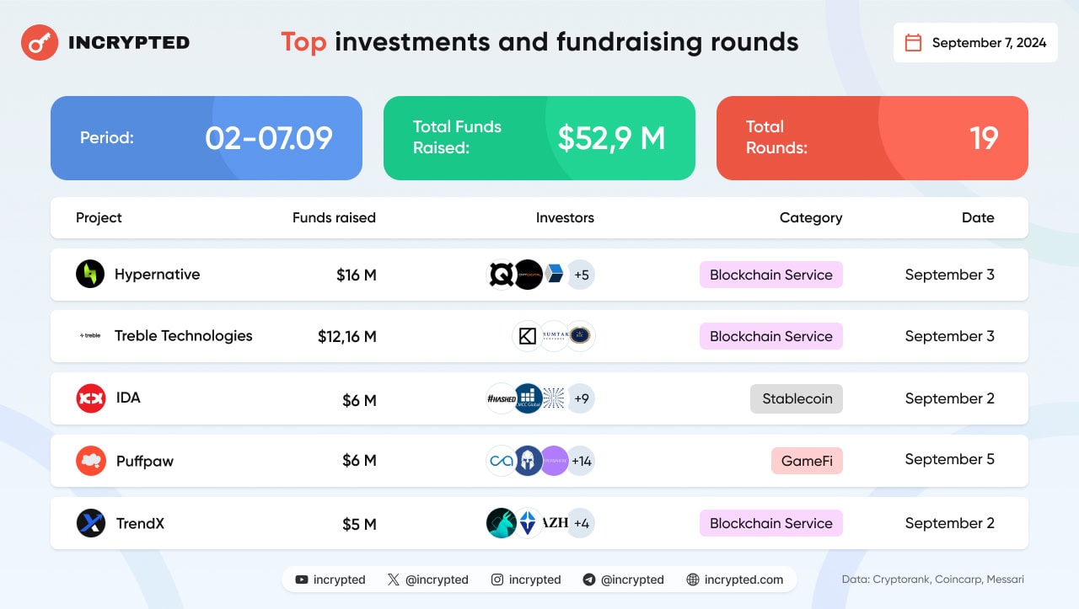Expand Puffpaw's +14 more investors badge
The width and height of the screenshot is (1079, 609).
point(581,461)
